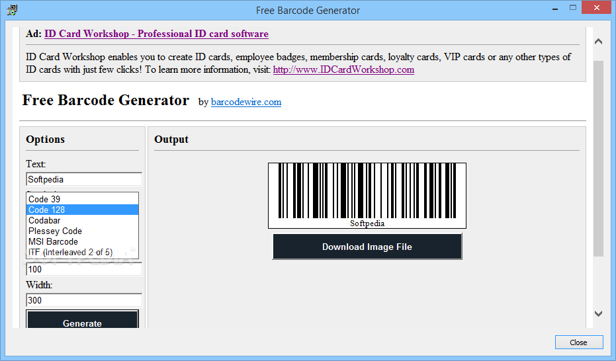Pick MSI Barcode from the list
Viewport: 616px width, 361px height.
point(83,241)
